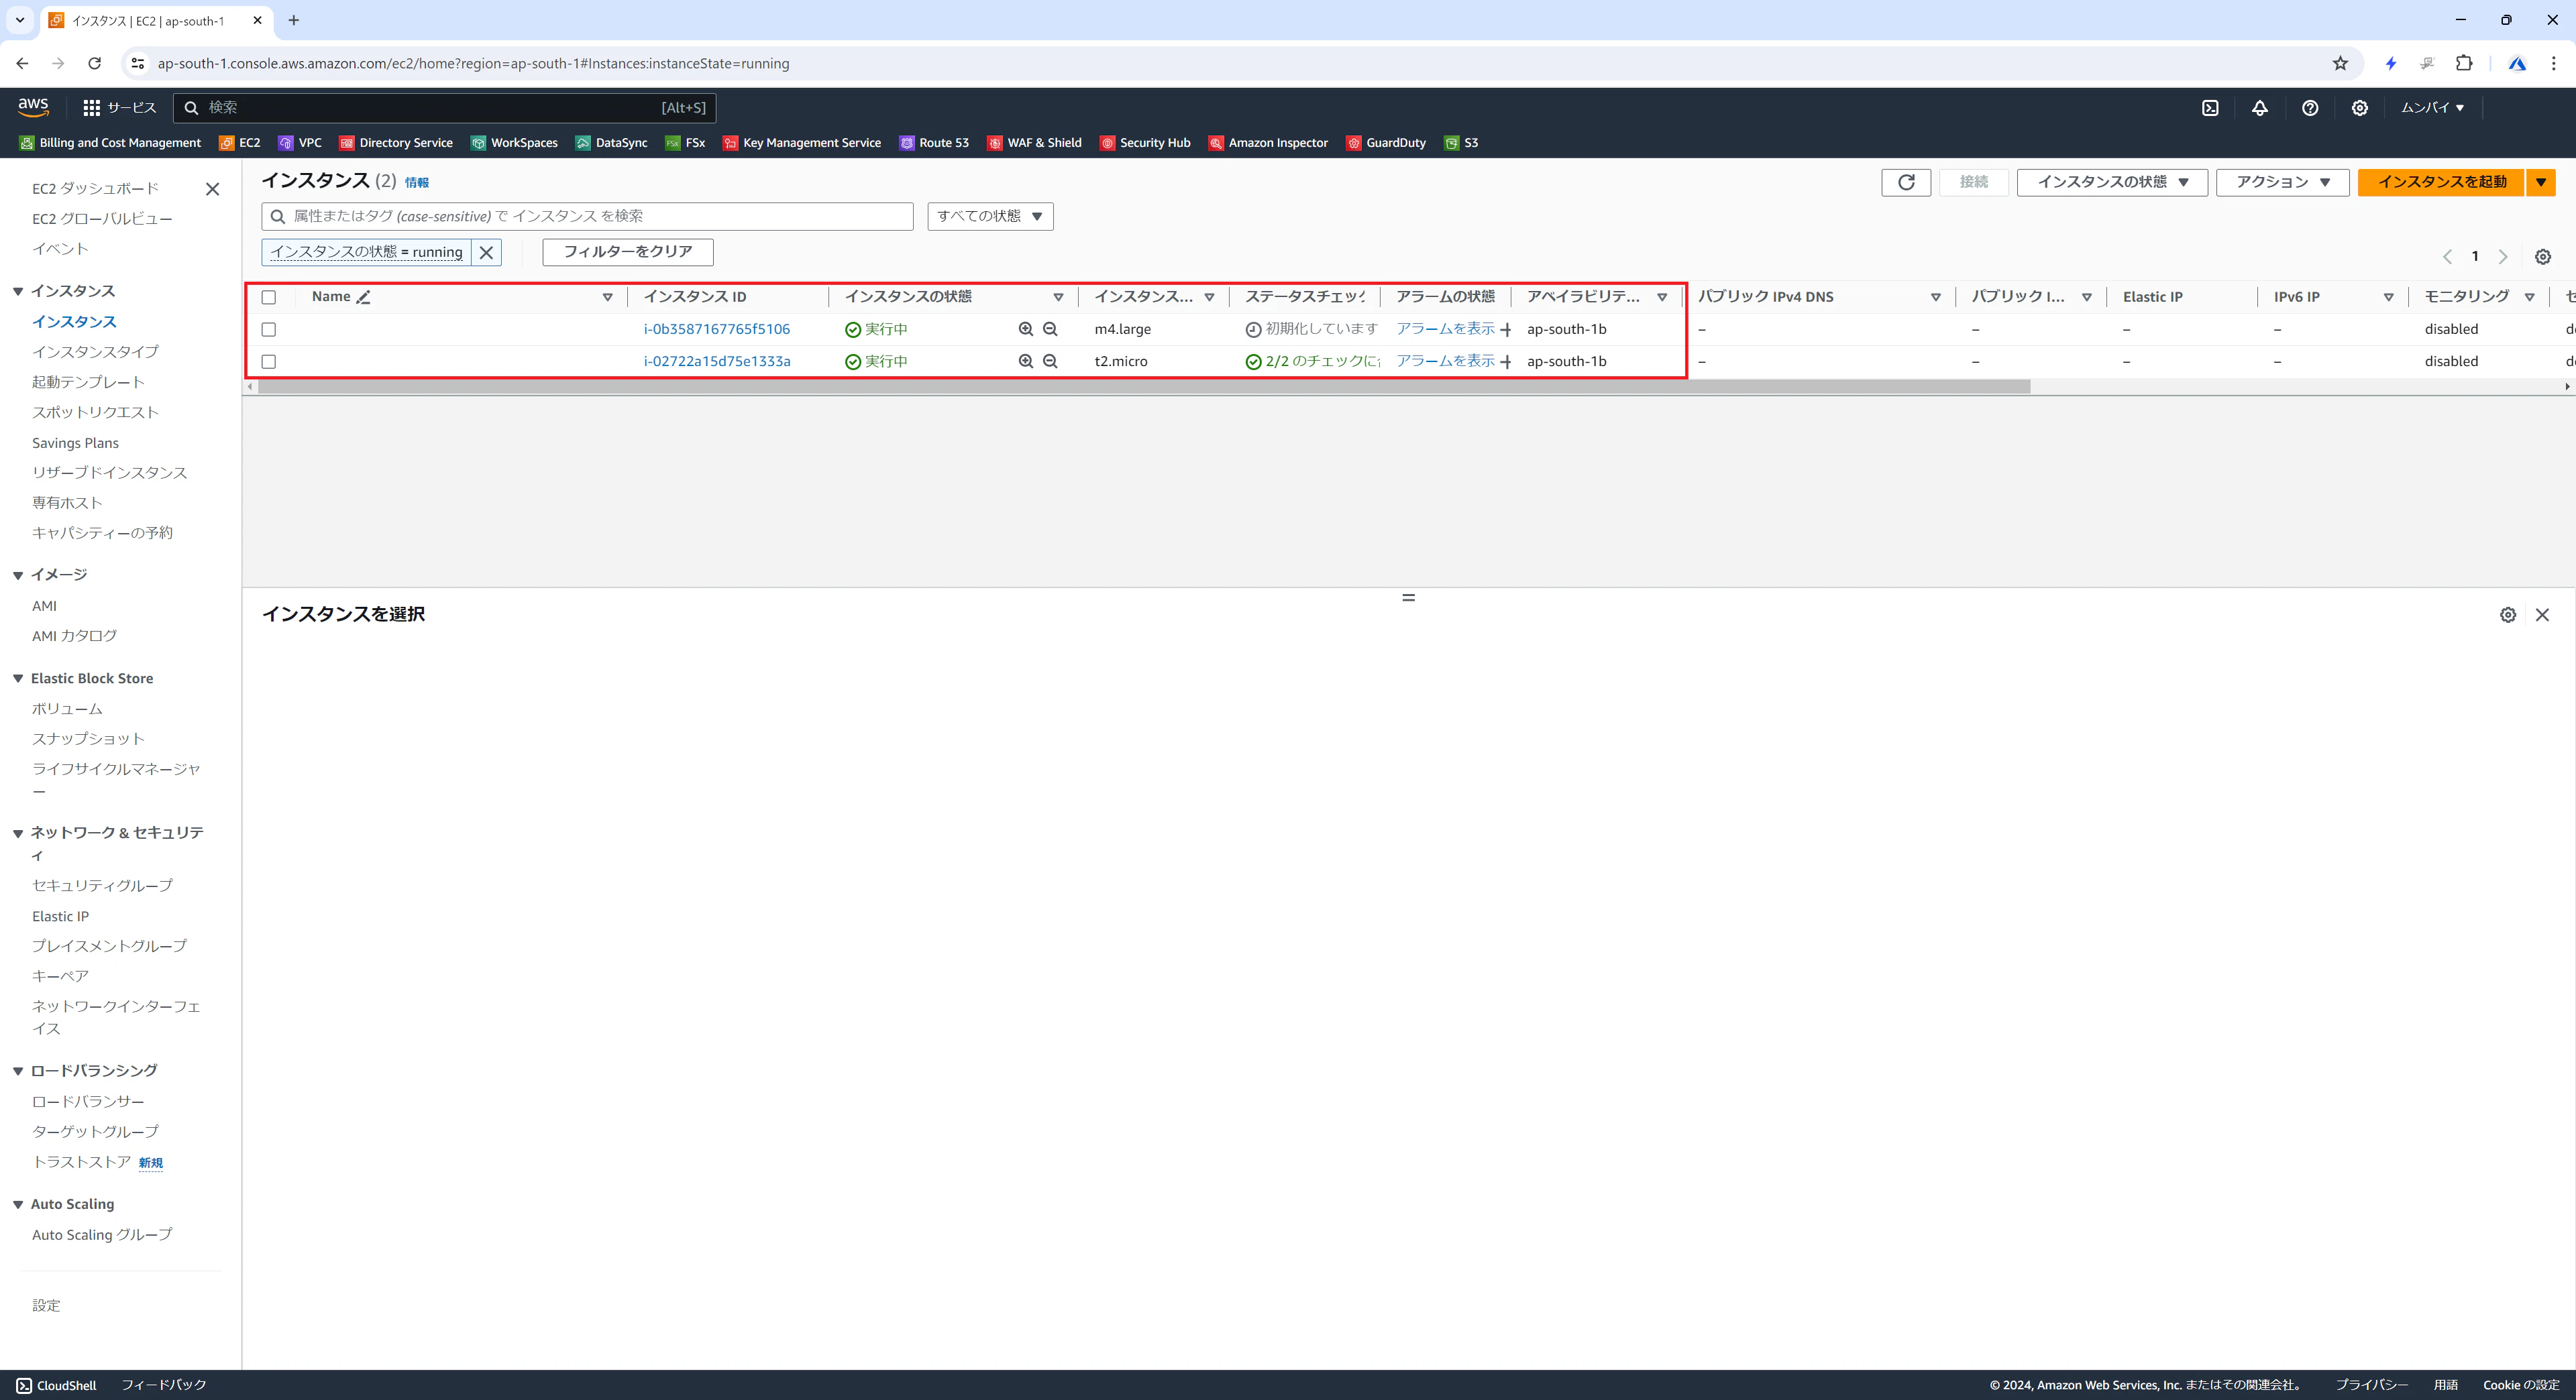Viewport: 2576px width, 1400px height.
Task: Open Volumes under Elastic Block Store
Action: tap(67, 709)
